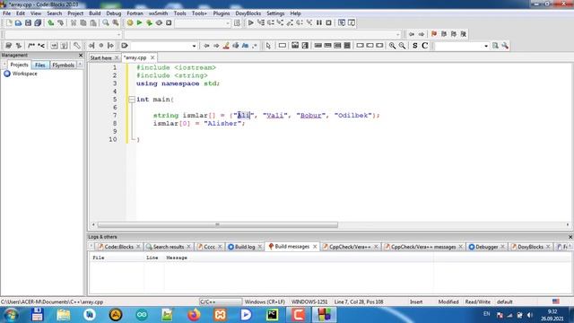Start debugger with Debug/Continue icon

251,22
